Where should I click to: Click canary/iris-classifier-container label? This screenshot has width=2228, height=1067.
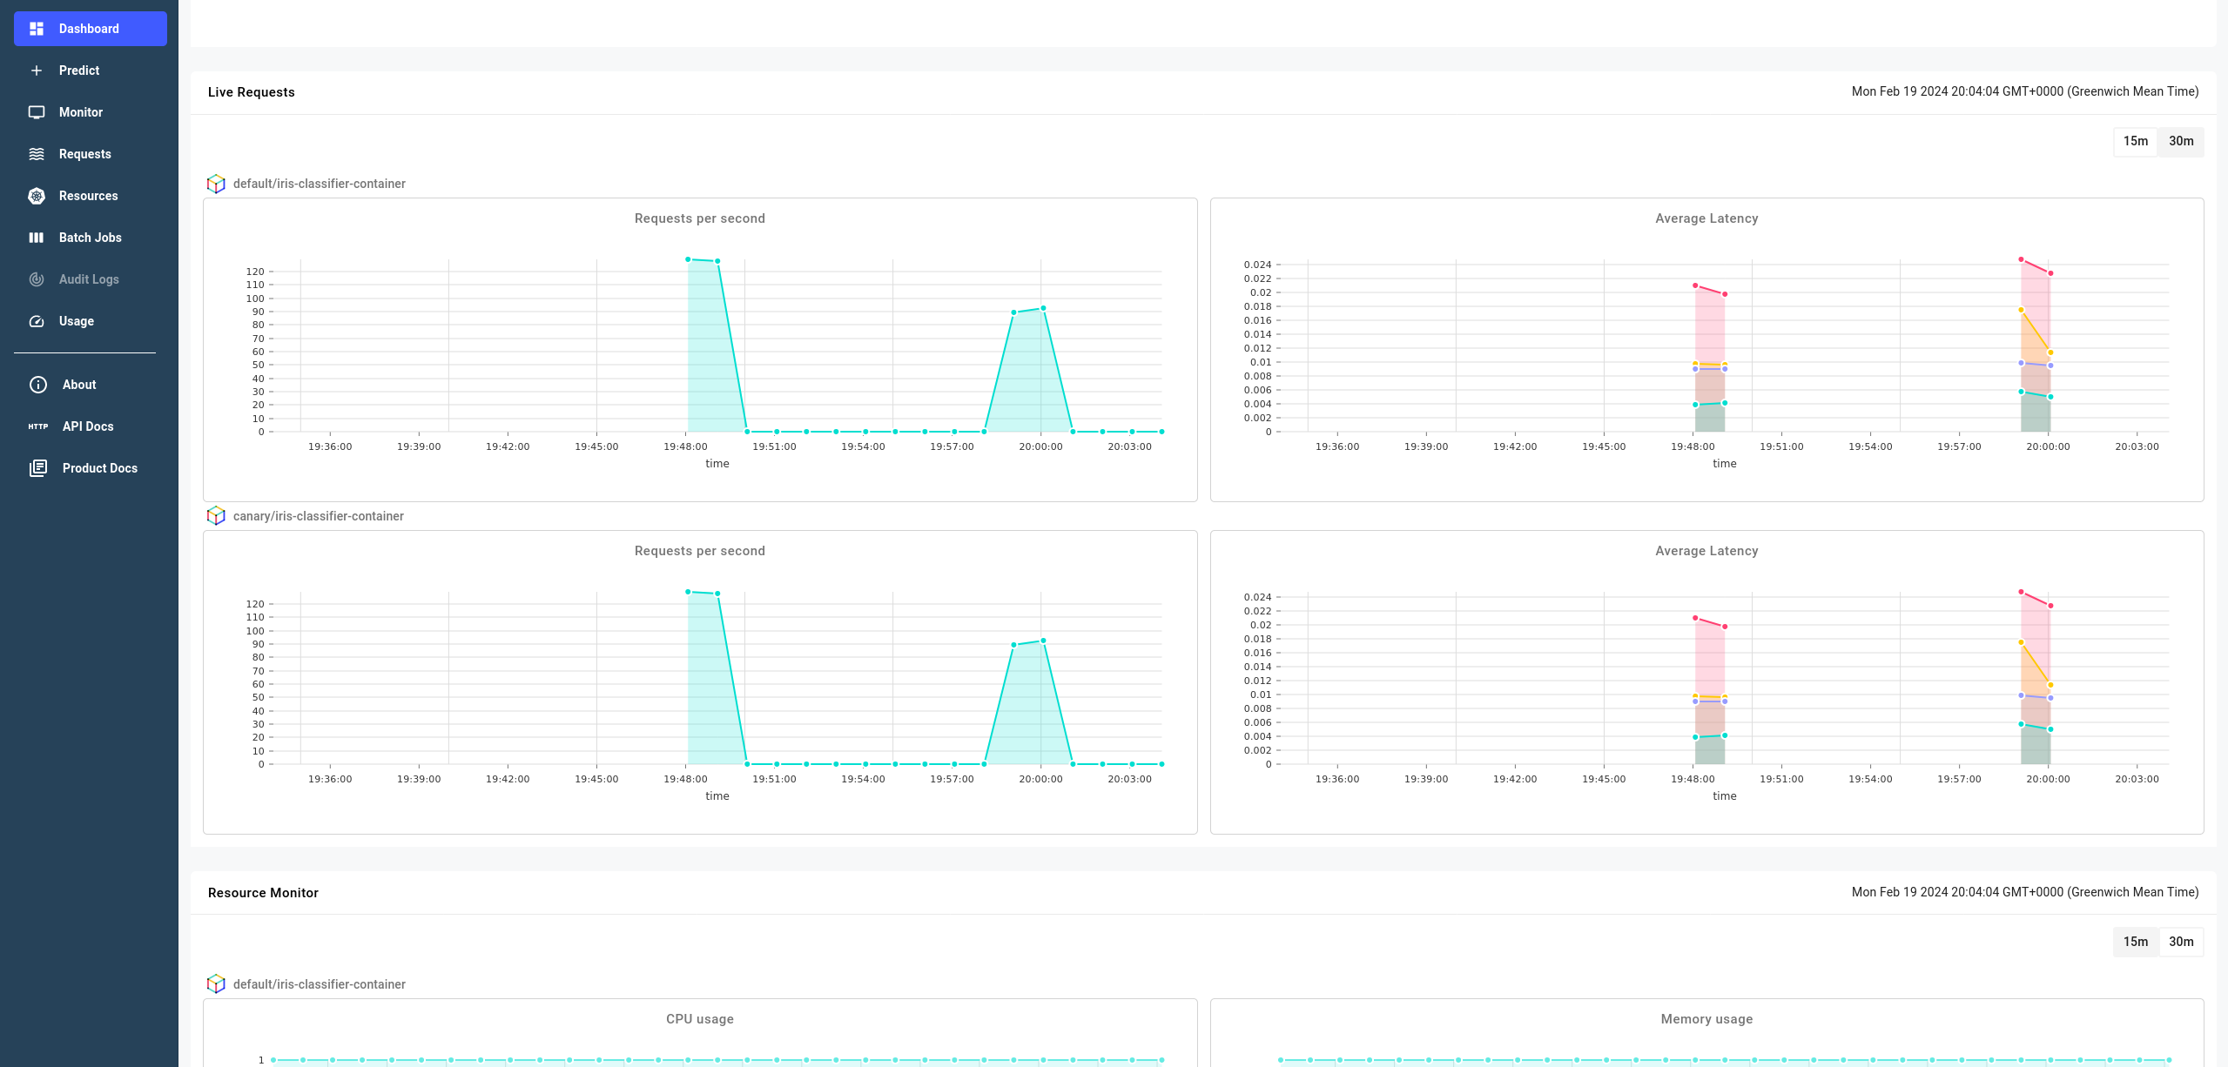click(x=318, y=516)
